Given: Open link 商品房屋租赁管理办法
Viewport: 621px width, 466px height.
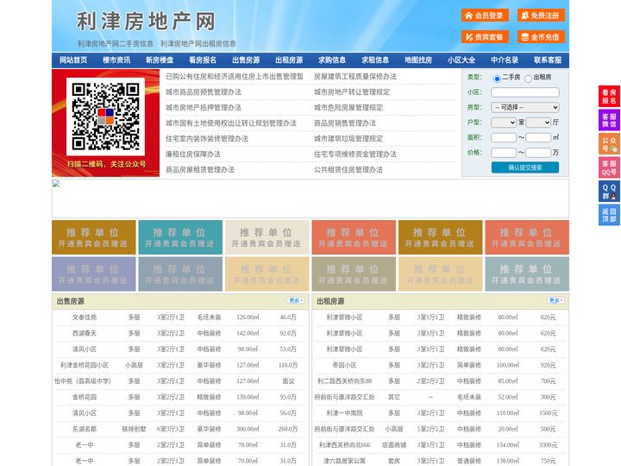Looking at the screenshot, I should tap(200, 170).
